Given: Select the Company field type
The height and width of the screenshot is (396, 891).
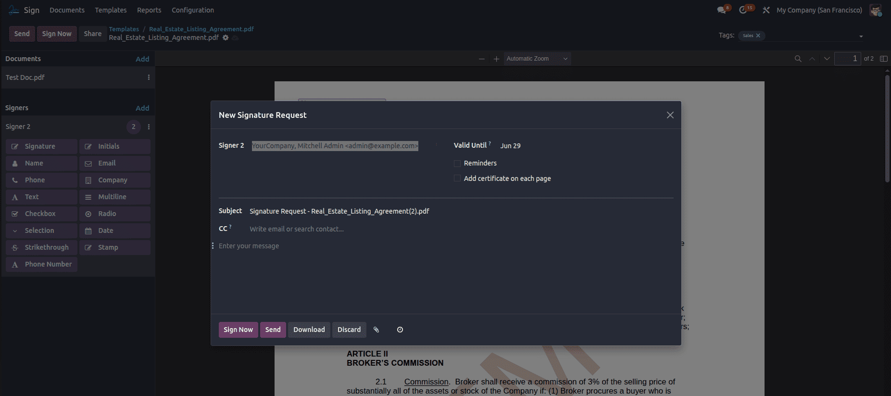Looking at the screenshot, I should point(115,180).
